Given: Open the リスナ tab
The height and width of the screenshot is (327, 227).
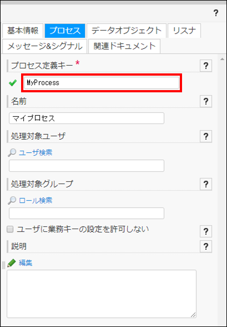Looking at the screenshot, I should pos(184,31).
